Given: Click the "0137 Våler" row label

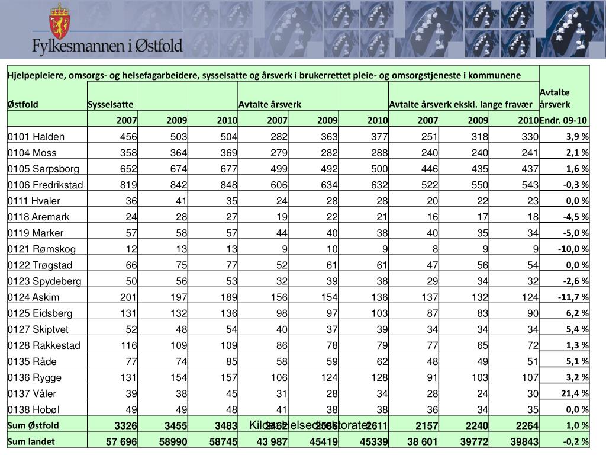Looking at the screenshot, I should [x=32, y=394].
